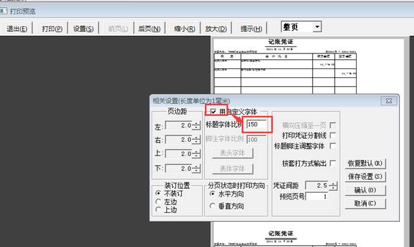
Task: Click the 右 margin spinner arrows
Action: pyautogui.click(x=196, y=140)
